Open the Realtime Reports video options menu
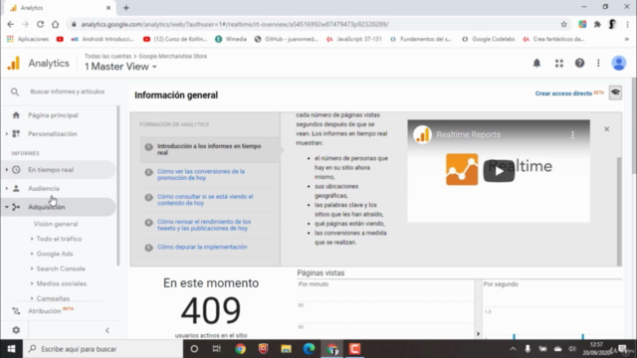 coord(573,135)
